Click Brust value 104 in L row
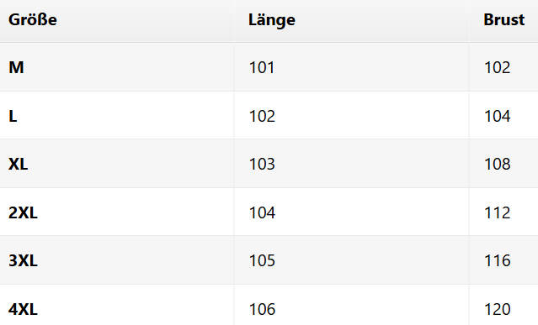The height and width of the screenshot is (325, 538). click(x=498, y=117)
